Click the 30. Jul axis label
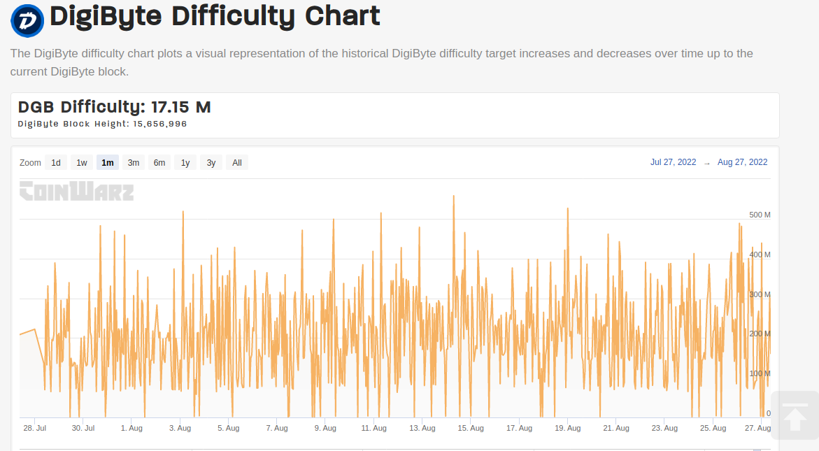The image size is (819, 451). coord(83,428)
